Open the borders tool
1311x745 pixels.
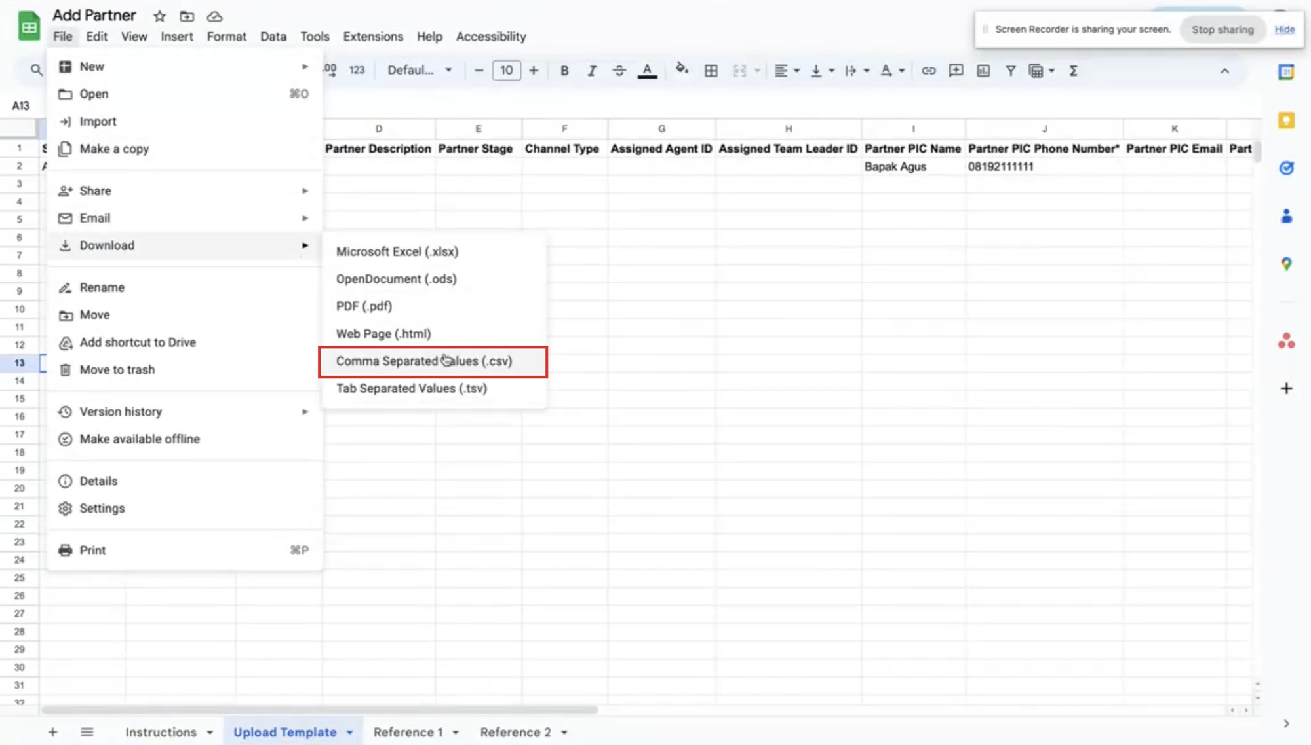(x=711, y=71)
